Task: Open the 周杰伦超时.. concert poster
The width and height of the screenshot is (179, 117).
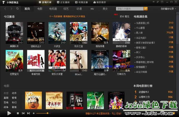Action: point(100,61)
